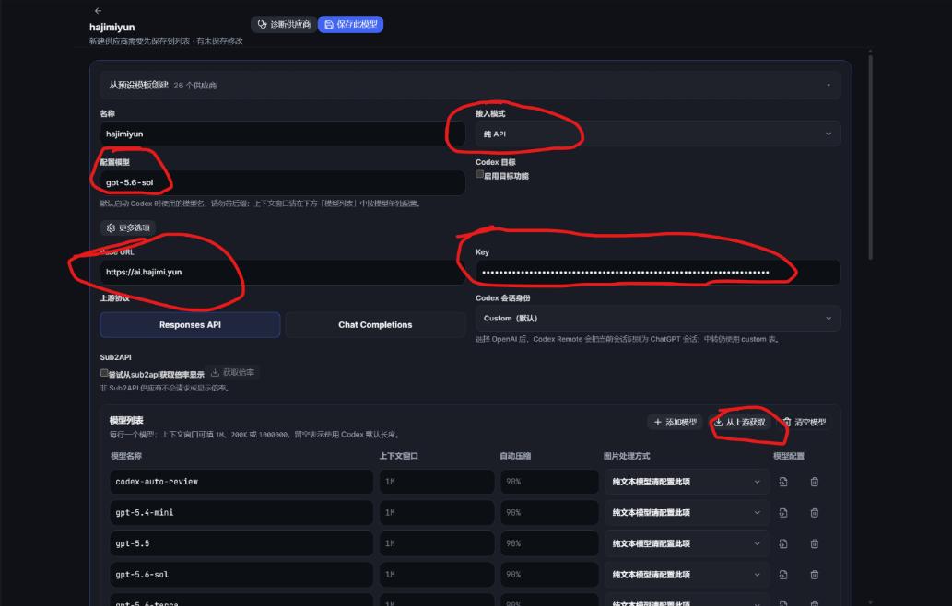Open 更多选项 gear options
This screenshot has height=606, width=952.
(x=128, y=227)
